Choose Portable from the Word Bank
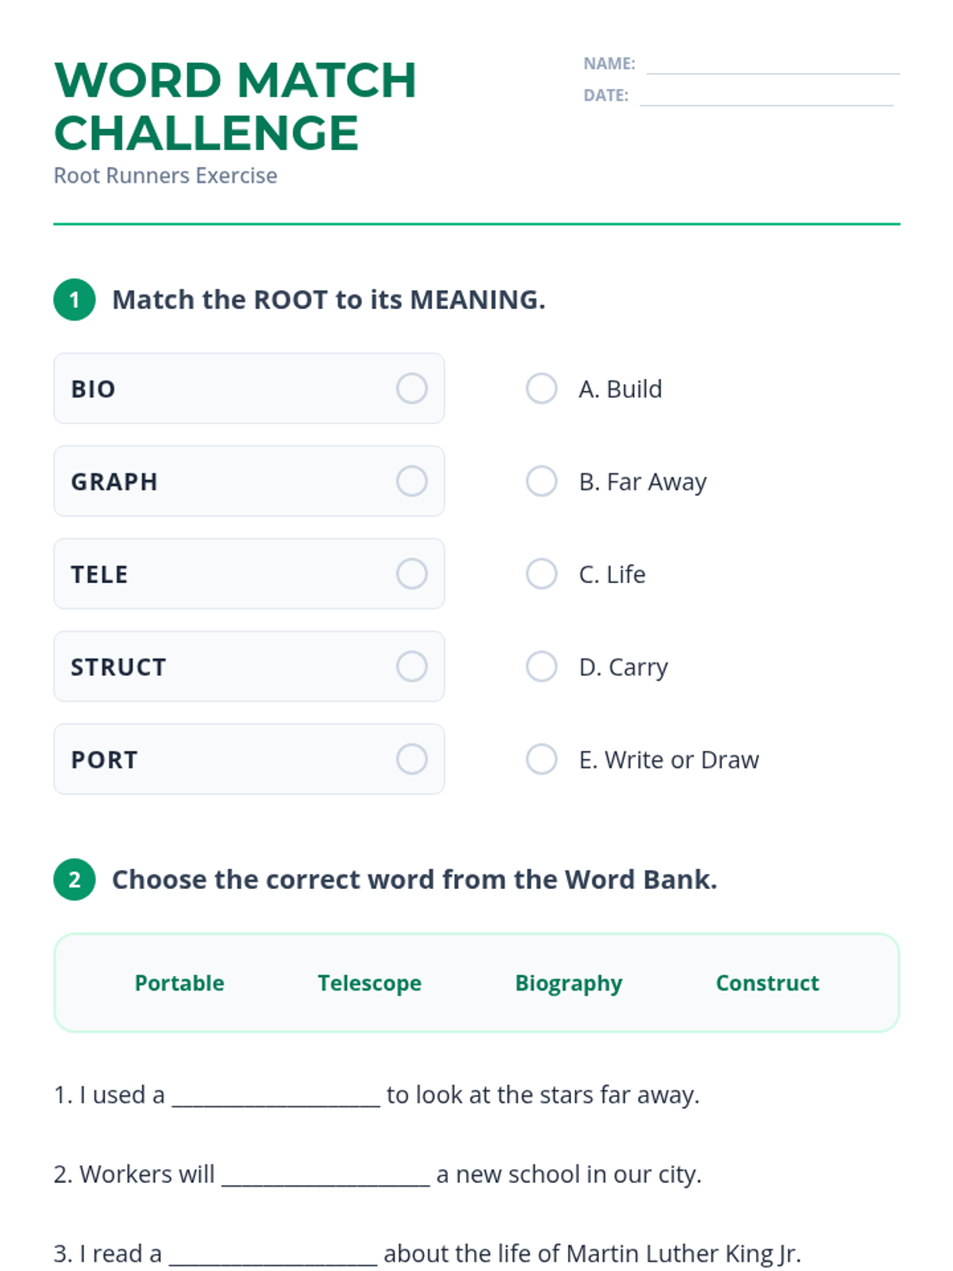This screenshot has width=953, height=1271. 179,983
